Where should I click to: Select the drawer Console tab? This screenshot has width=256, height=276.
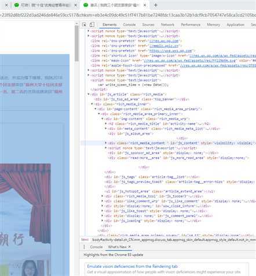tap(96, 247)
